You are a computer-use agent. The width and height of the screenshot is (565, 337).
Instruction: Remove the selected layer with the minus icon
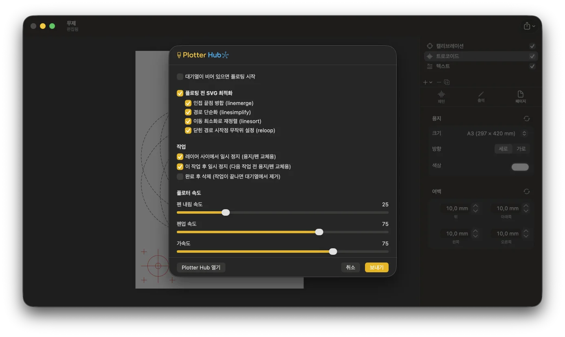click(x=439, y=82)
